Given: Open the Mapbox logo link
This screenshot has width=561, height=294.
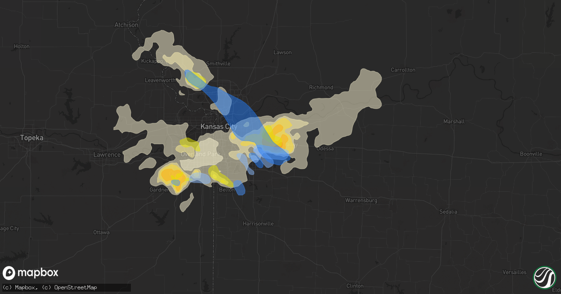Looking at the screenshot, I should coord(30,273).
